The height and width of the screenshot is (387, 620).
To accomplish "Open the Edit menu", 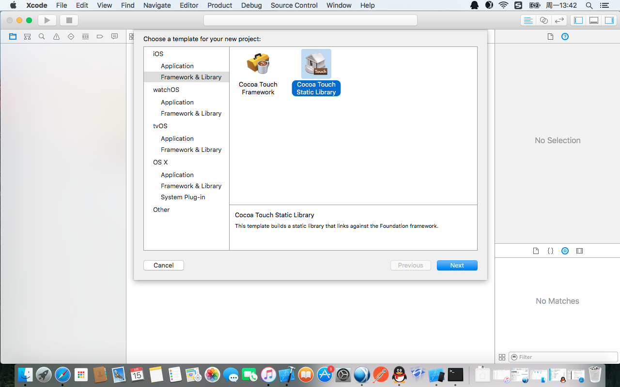I will 82,5.
